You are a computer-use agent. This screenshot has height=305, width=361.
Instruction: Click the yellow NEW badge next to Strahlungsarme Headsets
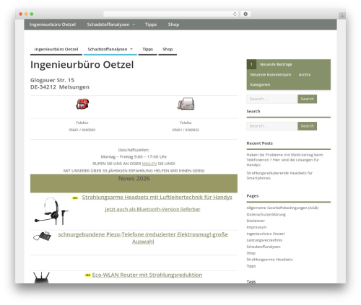tap(75, 198)
